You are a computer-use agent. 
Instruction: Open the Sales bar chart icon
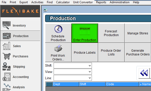(7, 46)
